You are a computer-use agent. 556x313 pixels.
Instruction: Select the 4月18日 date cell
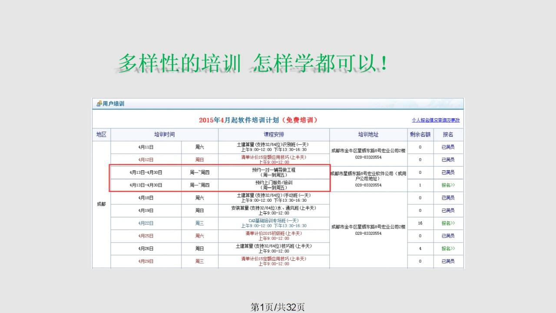point(146,197)
